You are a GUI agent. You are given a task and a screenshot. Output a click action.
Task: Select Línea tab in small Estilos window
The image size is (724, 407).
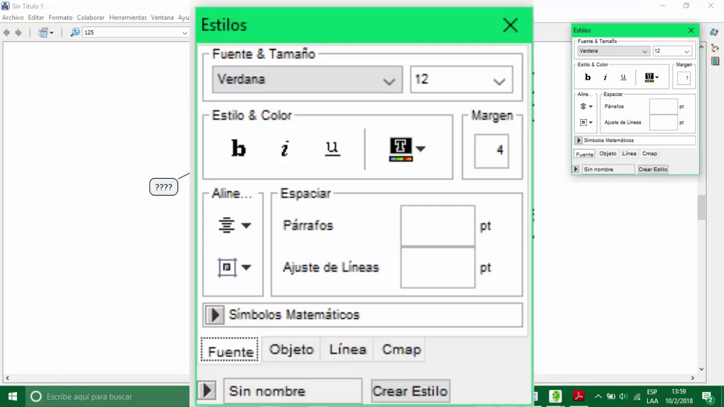coord(629,154)
